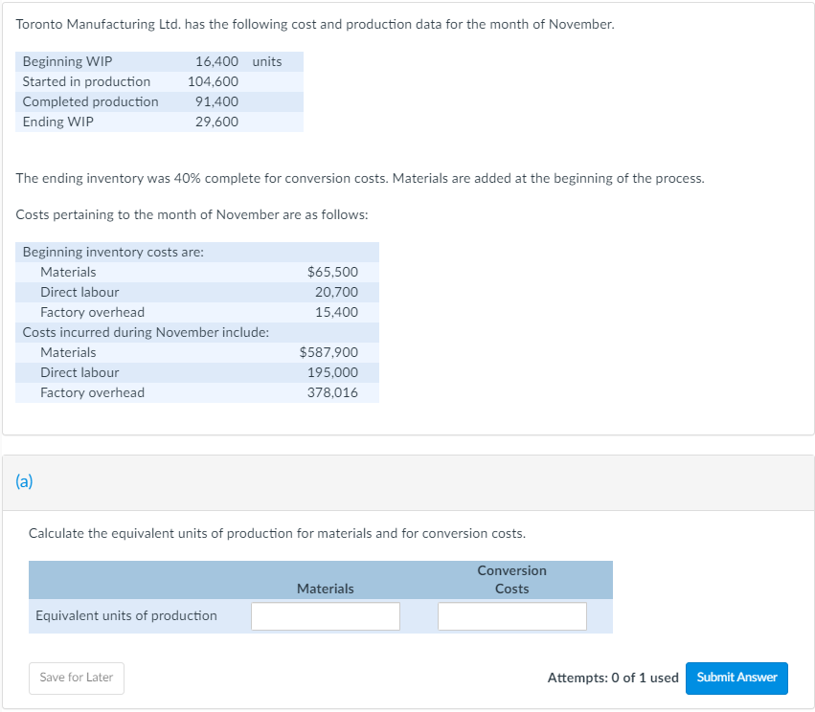815x712 pixels.
Task: Click the 'Calculate the equivalent units' instruction text
Action: tap(277, 533)
